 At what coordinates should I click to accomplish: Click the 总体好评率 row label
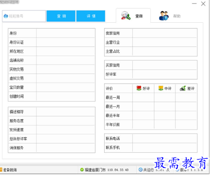pos(18,139)
